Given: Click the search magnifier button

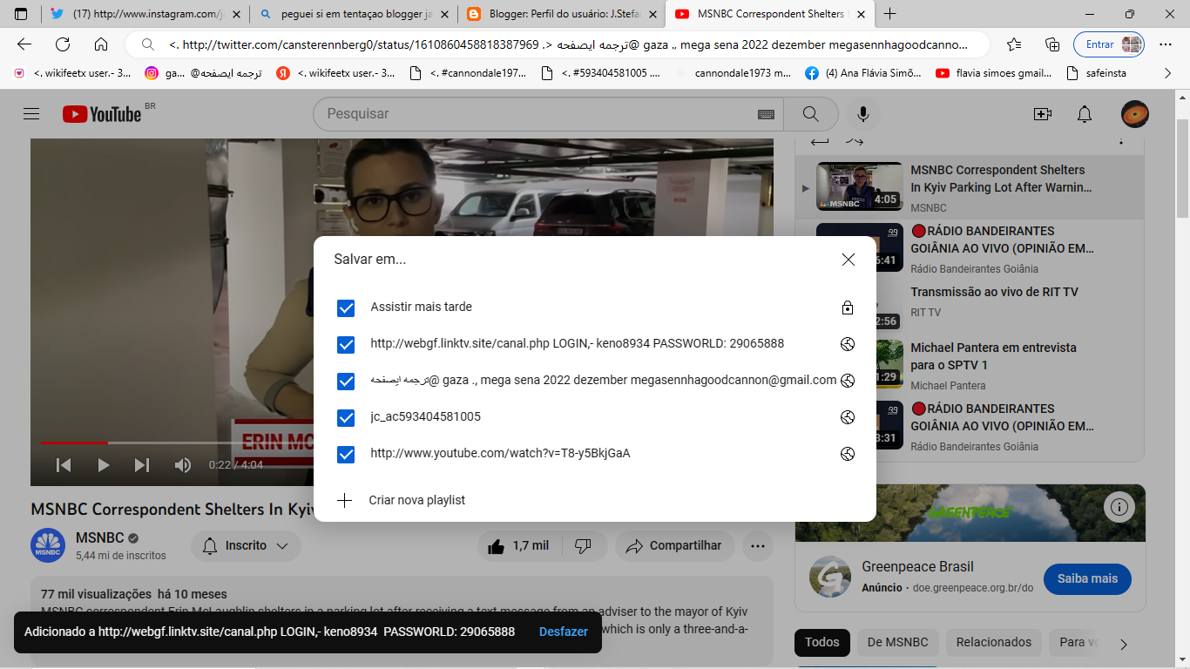Looking at the screenshot, I should (x=811, y=114).
